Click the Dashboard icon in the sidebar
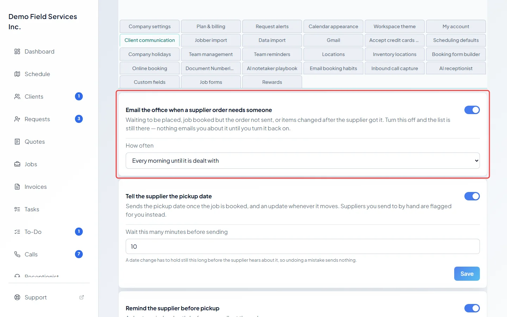The image size is (507, 317). click(x=17, y=51)
